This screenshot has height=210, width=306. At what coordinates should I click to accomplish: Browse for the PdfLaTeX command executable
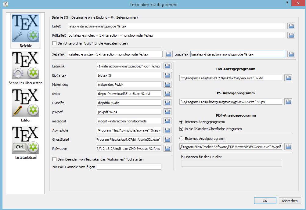(x=291, y=35)
